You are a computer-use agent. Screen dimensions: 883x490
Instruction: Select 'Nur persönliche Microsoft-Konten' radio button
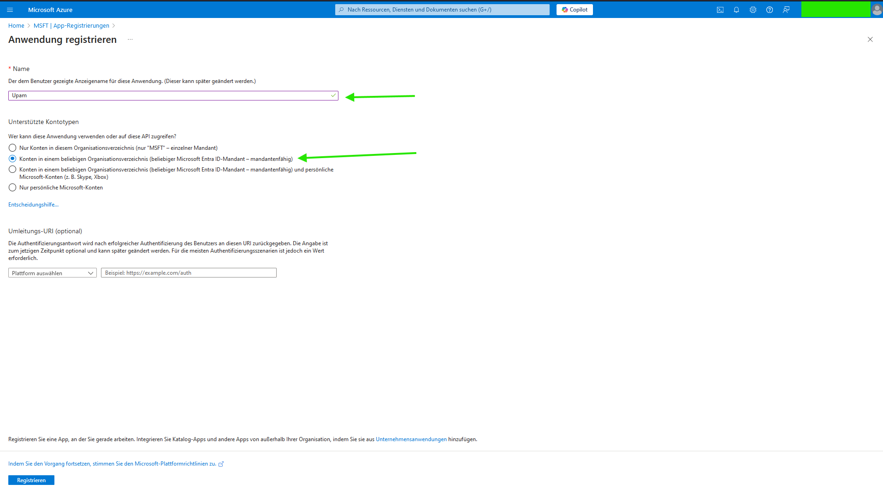(12, 188)
